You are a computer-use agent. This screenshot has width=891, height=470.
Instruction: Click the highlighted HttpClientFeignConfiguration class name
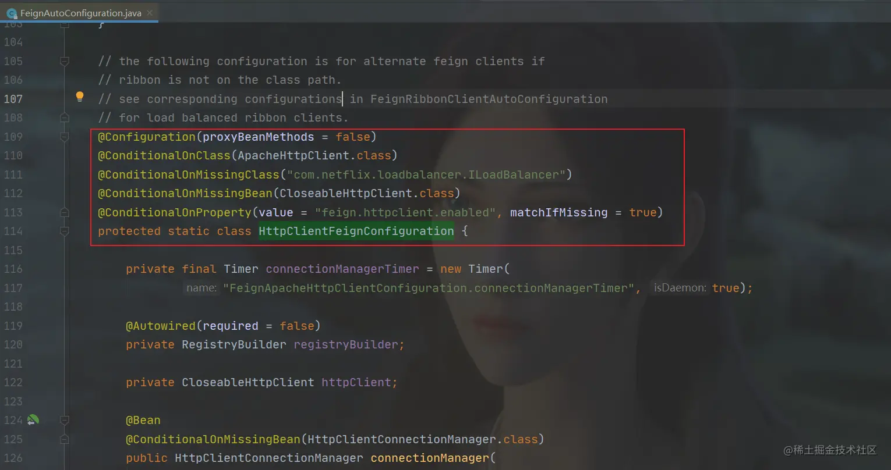[x=356, y=231]
